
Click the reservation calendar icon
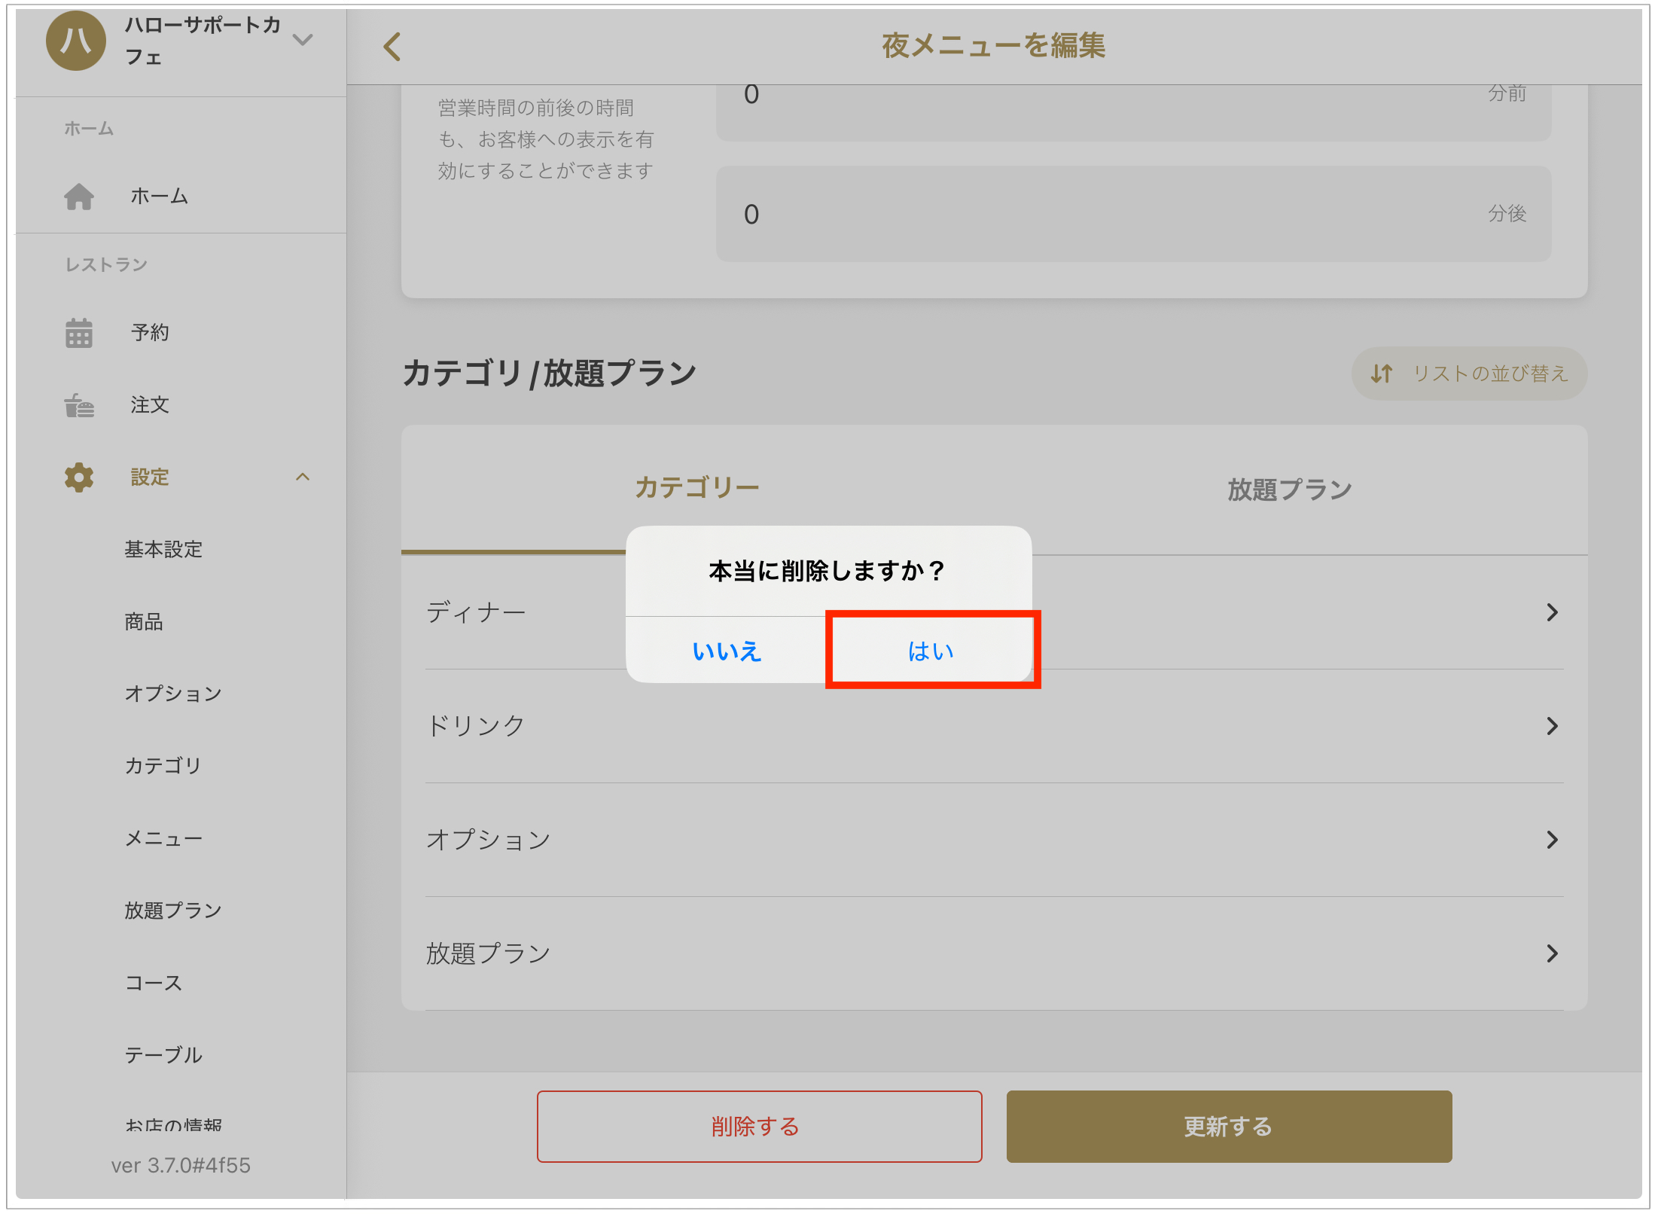pos(79,333)
